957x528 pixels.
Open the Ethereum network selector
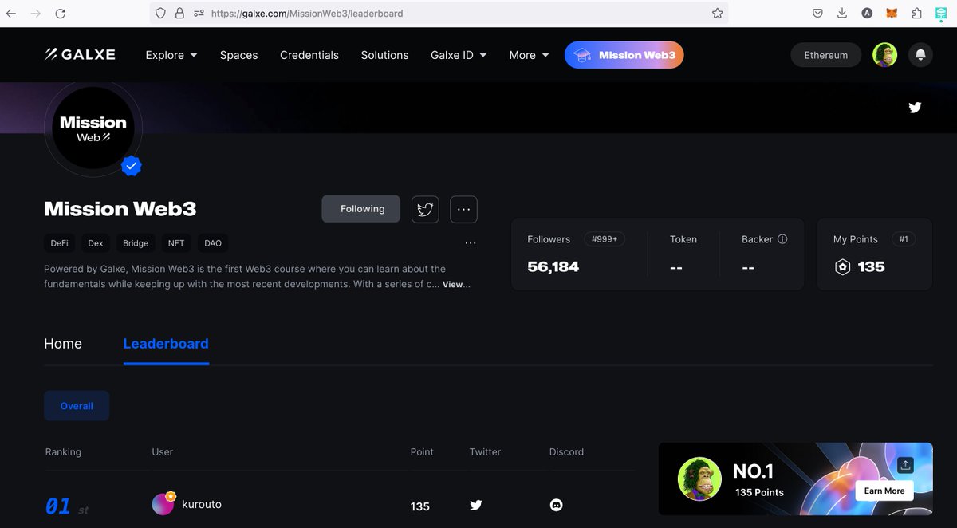[825, 55]
